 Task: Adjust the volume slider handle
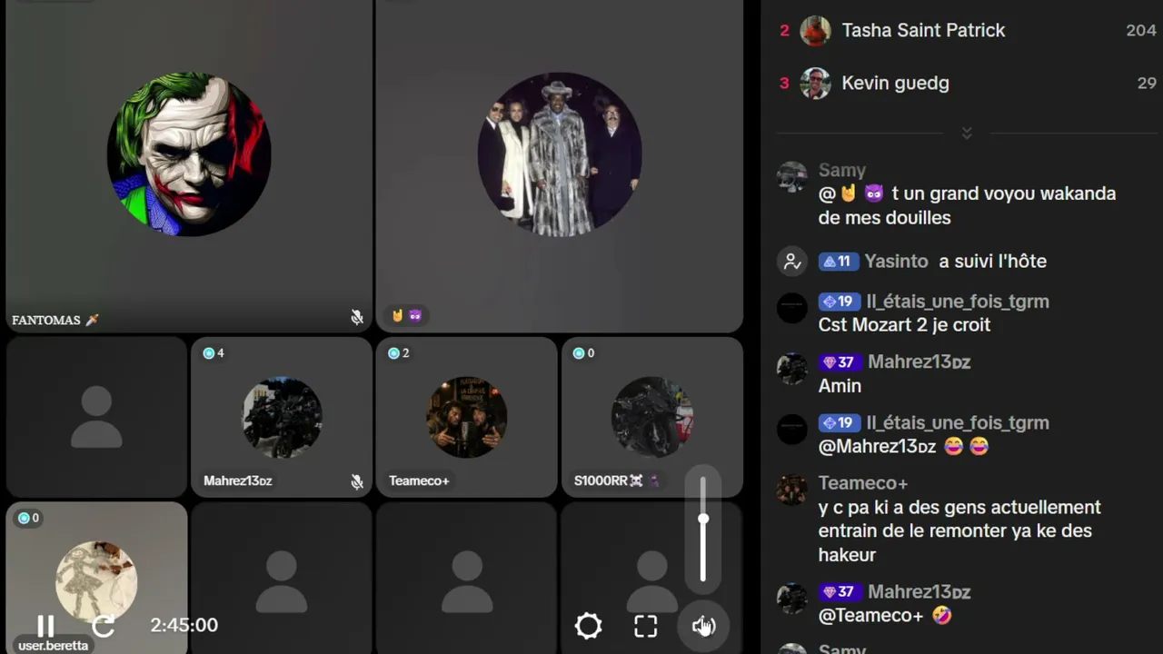(703, 519)
